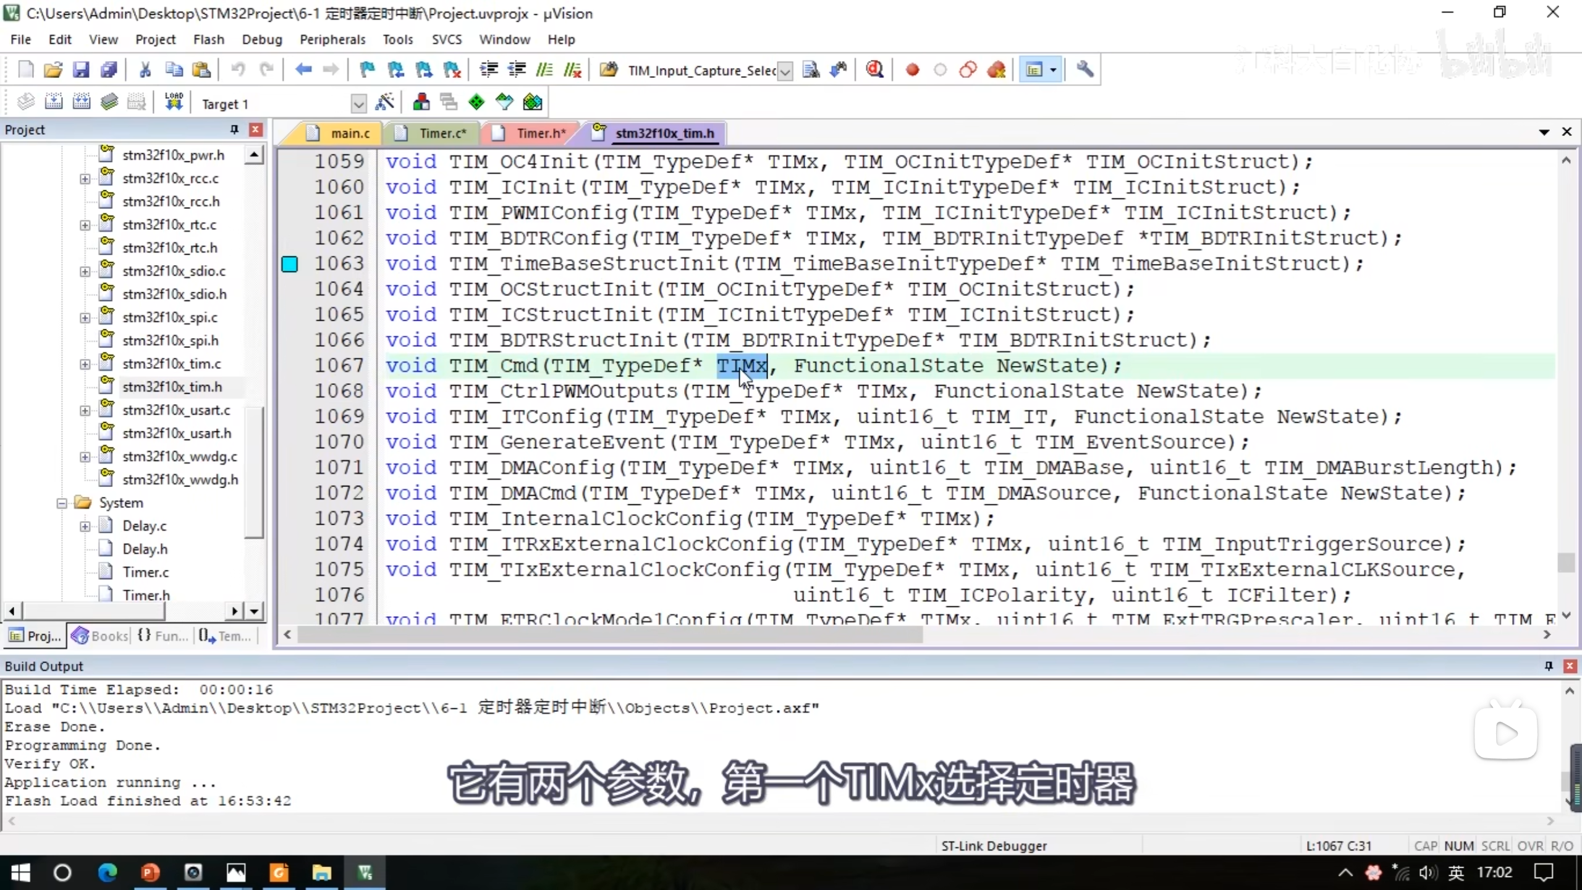Toggle bookmark marker on line 1063
The height and width of the screenshot is (890, 1582).
289,264
